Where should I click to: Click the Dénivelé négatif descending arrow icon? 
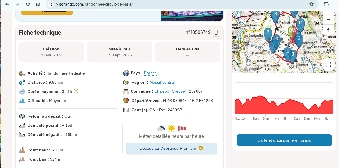(22, 134)
